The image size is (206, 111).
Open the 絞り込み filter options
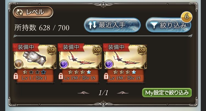tap(168, 25)
